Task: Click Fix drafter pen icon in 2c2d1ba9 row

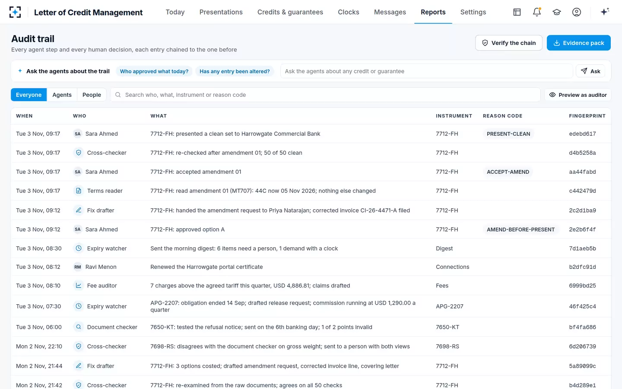Action: pyautogui.click(x=79, y=210)
